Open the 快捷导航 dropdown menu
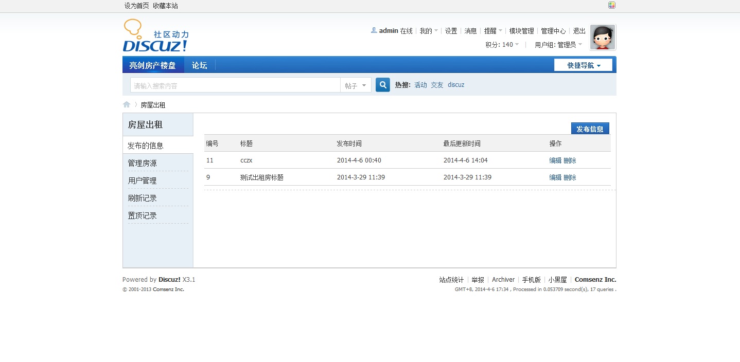This screenshot has height=362, width=740. click(583, 65)
